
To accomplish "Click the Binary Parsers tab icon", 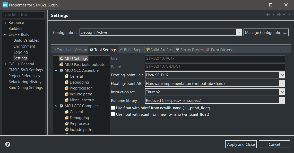I will [x=177, y=50].
